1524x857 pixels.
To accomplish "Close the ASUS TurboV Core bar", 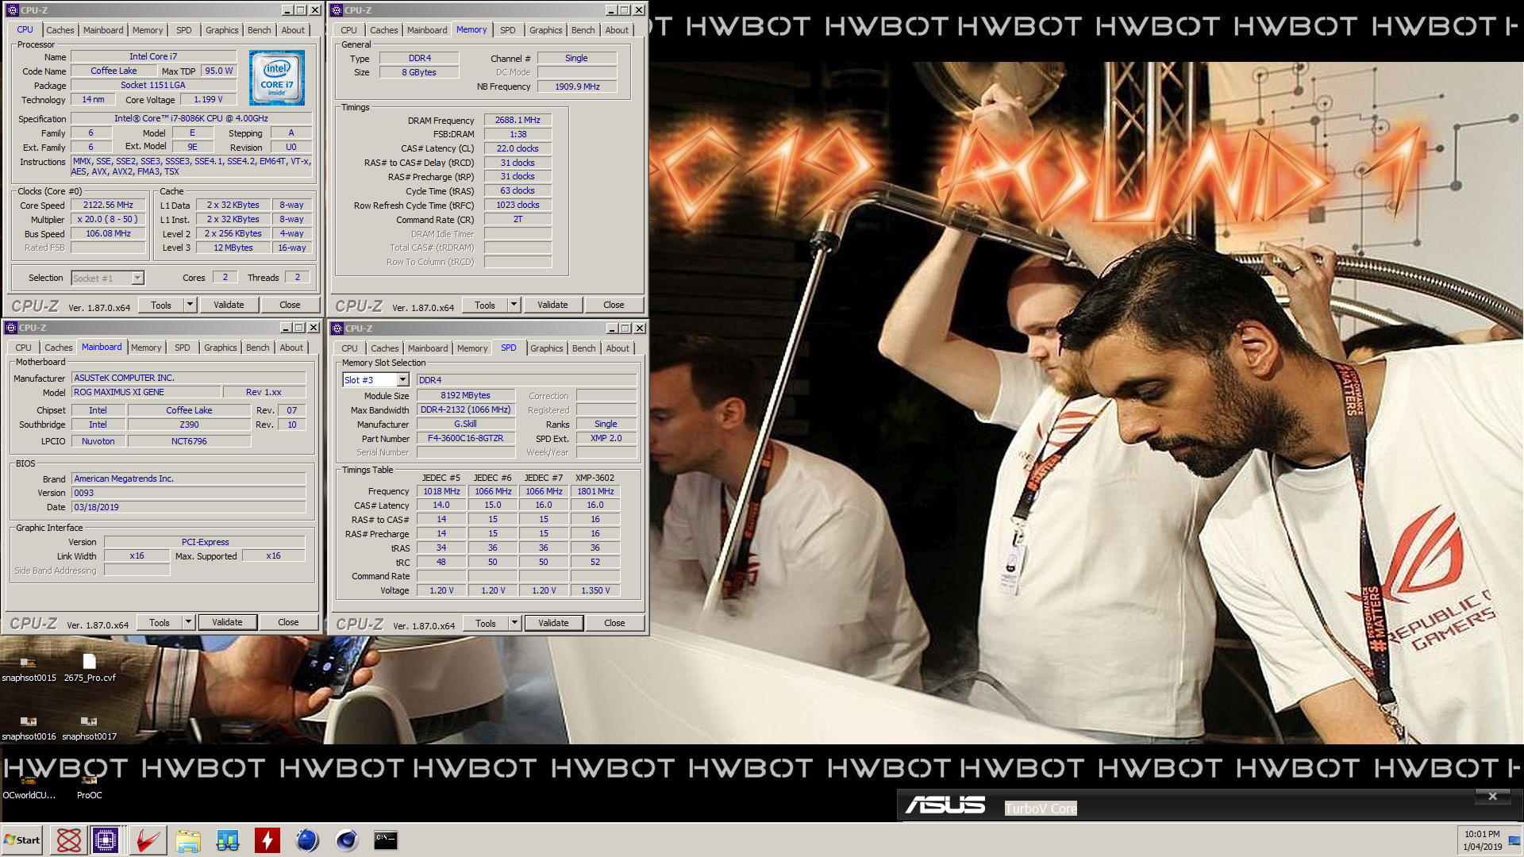I will pyautogui.click(x=1492, y=796).
